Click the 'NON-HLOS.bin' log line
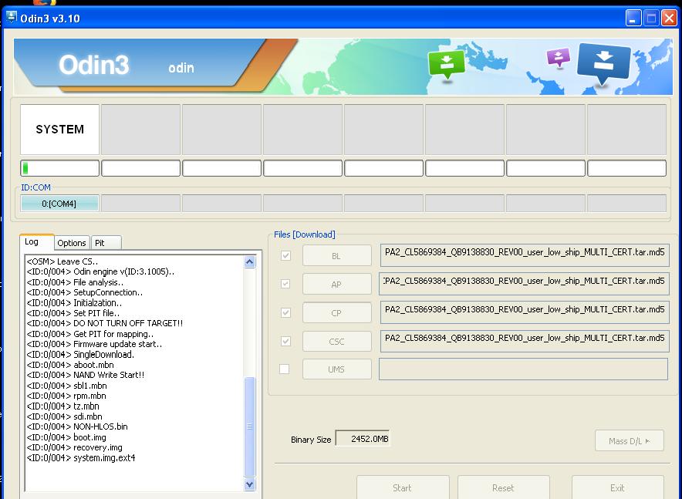Viewport: 682px width, 499px height. pos(77,427)
